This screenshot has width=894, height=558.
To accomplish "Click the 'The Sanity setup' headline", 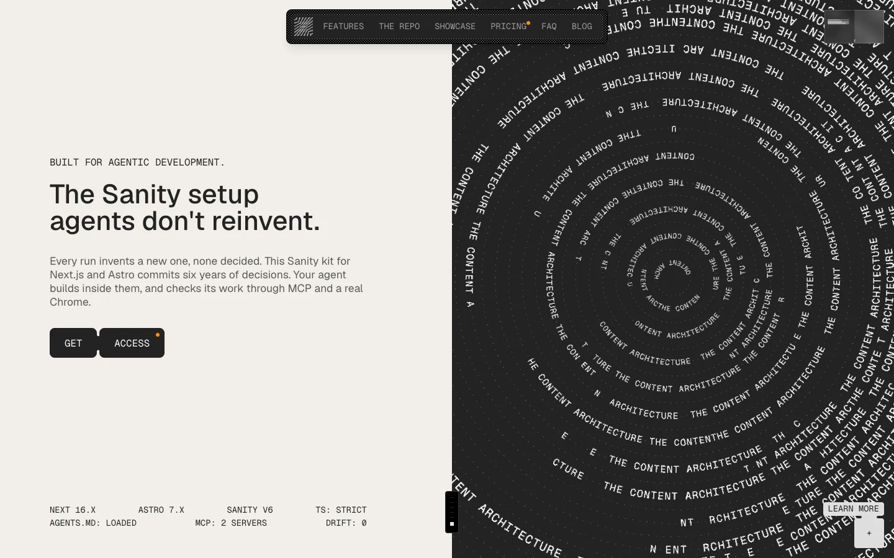I will pos(154,194).
